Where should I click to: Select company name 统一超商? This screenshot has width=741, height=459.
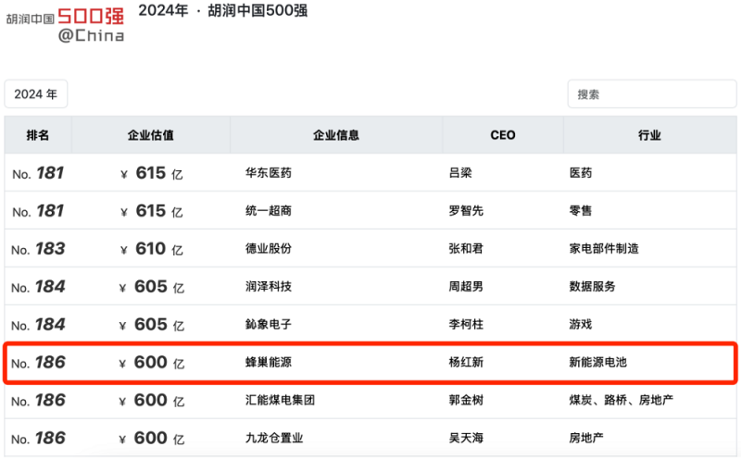[x=269, y=211]
